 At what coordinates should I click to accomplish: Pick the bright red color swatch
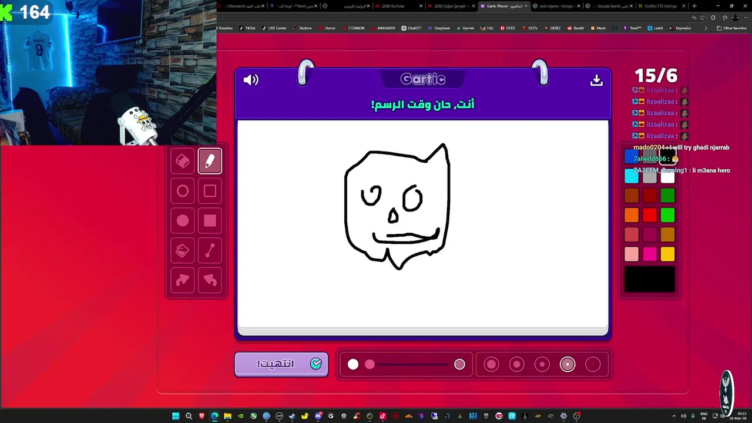[x=650, y=215]
